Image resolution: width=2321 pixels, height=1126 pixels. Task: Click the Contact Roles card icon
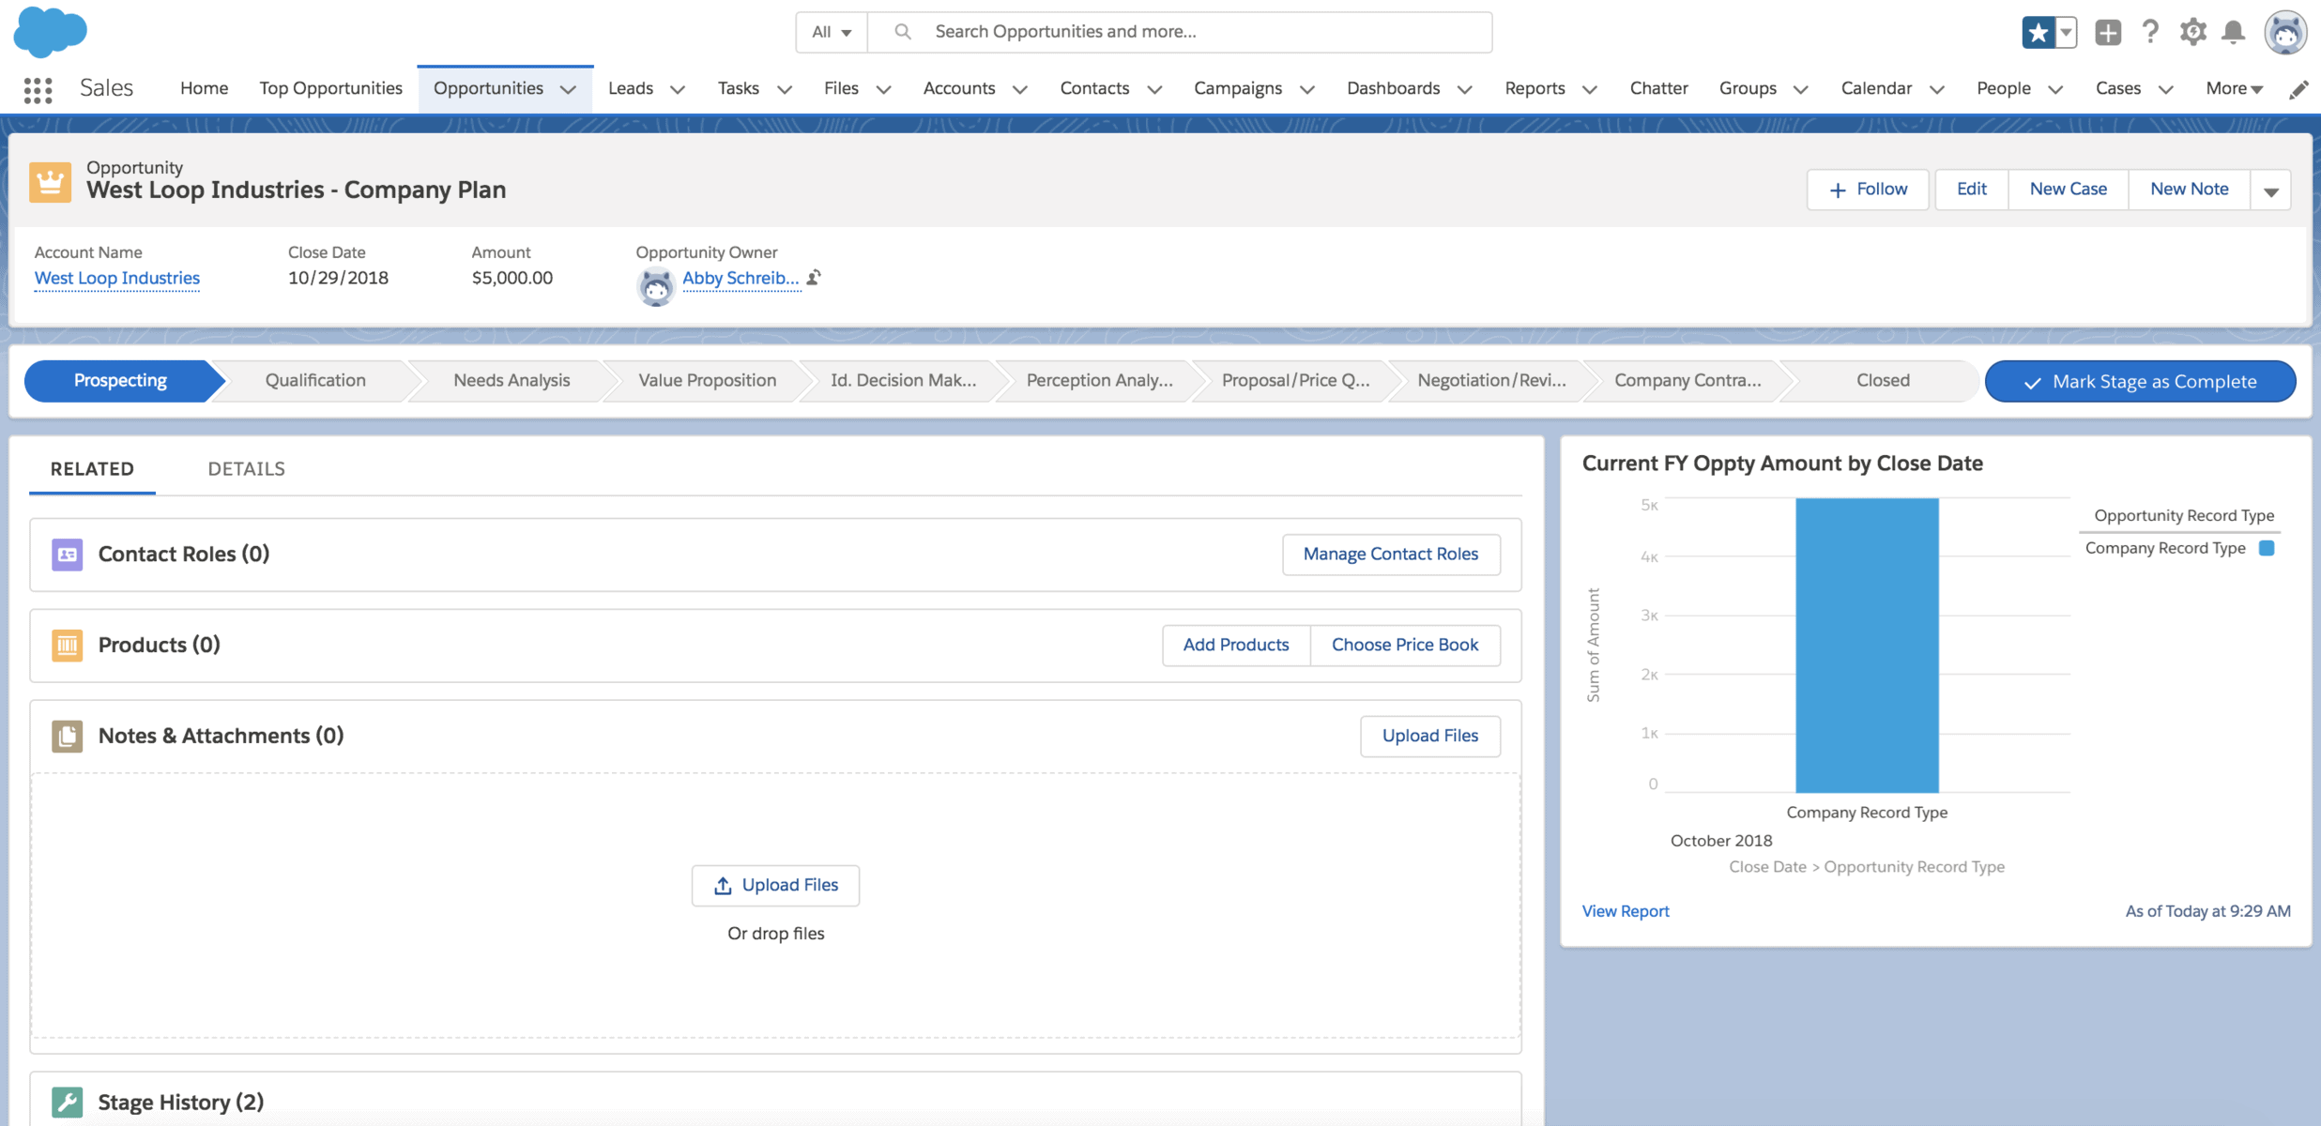pyautogui.click(x=67, y=555)
